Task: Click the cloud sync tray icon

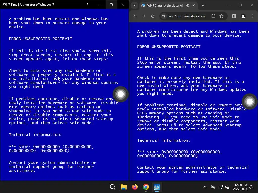Action: 213,187
